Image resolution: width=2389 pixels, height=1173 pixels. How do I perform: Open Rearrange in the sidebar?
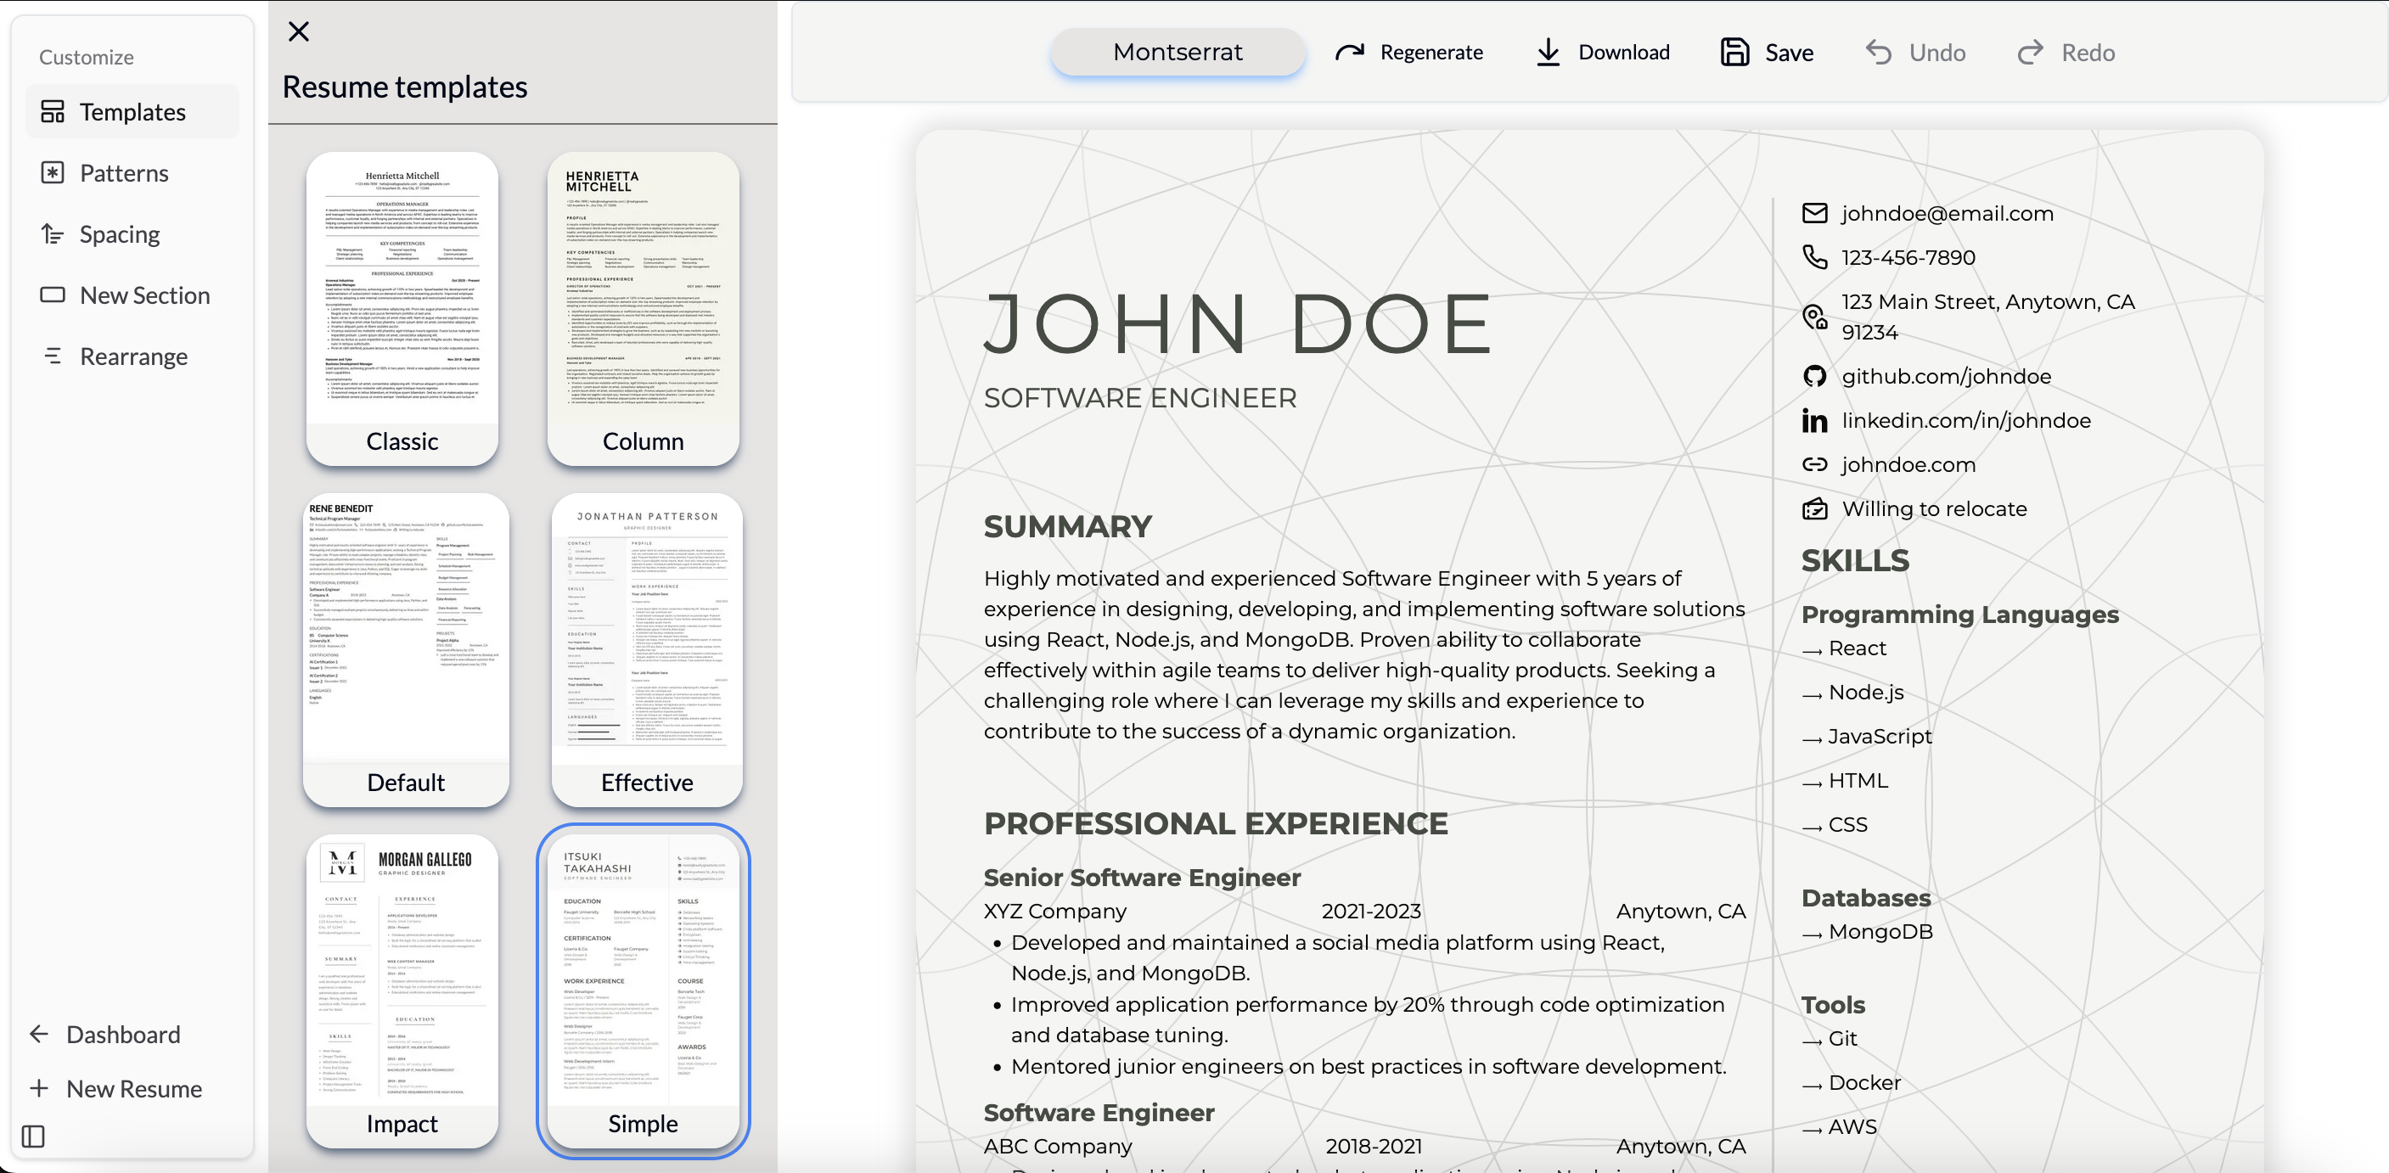tap(133, 356)
